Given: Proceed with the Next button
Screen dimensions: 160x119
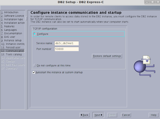Looking at the screenshot, I should pos(98,115).
